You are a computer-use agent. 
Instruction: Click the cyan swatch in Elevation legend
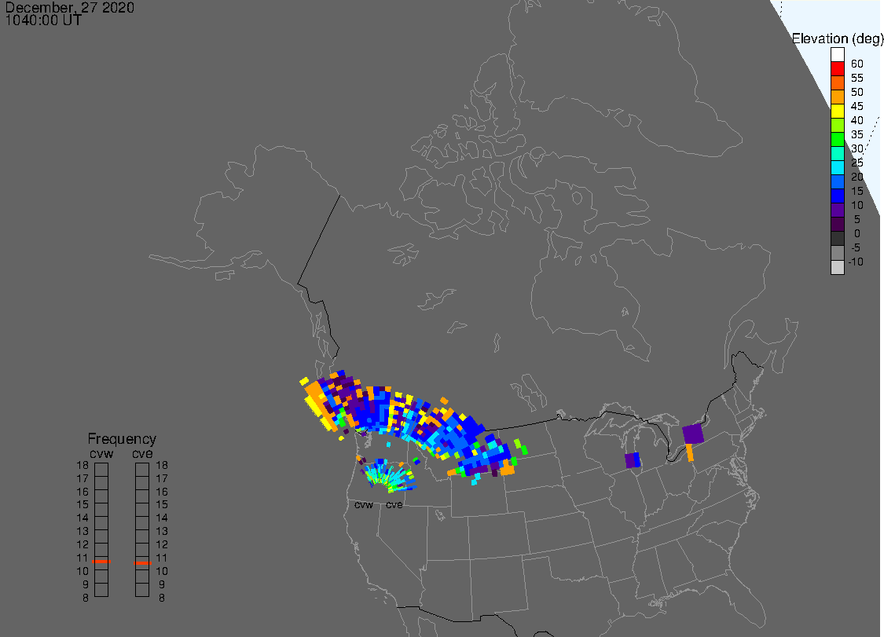[837, 168]
